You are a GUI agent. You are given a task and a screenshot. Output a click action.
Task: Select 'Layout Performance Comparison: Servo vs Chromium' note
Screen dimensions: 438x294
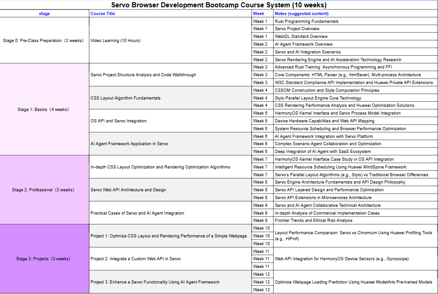(x=355, y=236)
